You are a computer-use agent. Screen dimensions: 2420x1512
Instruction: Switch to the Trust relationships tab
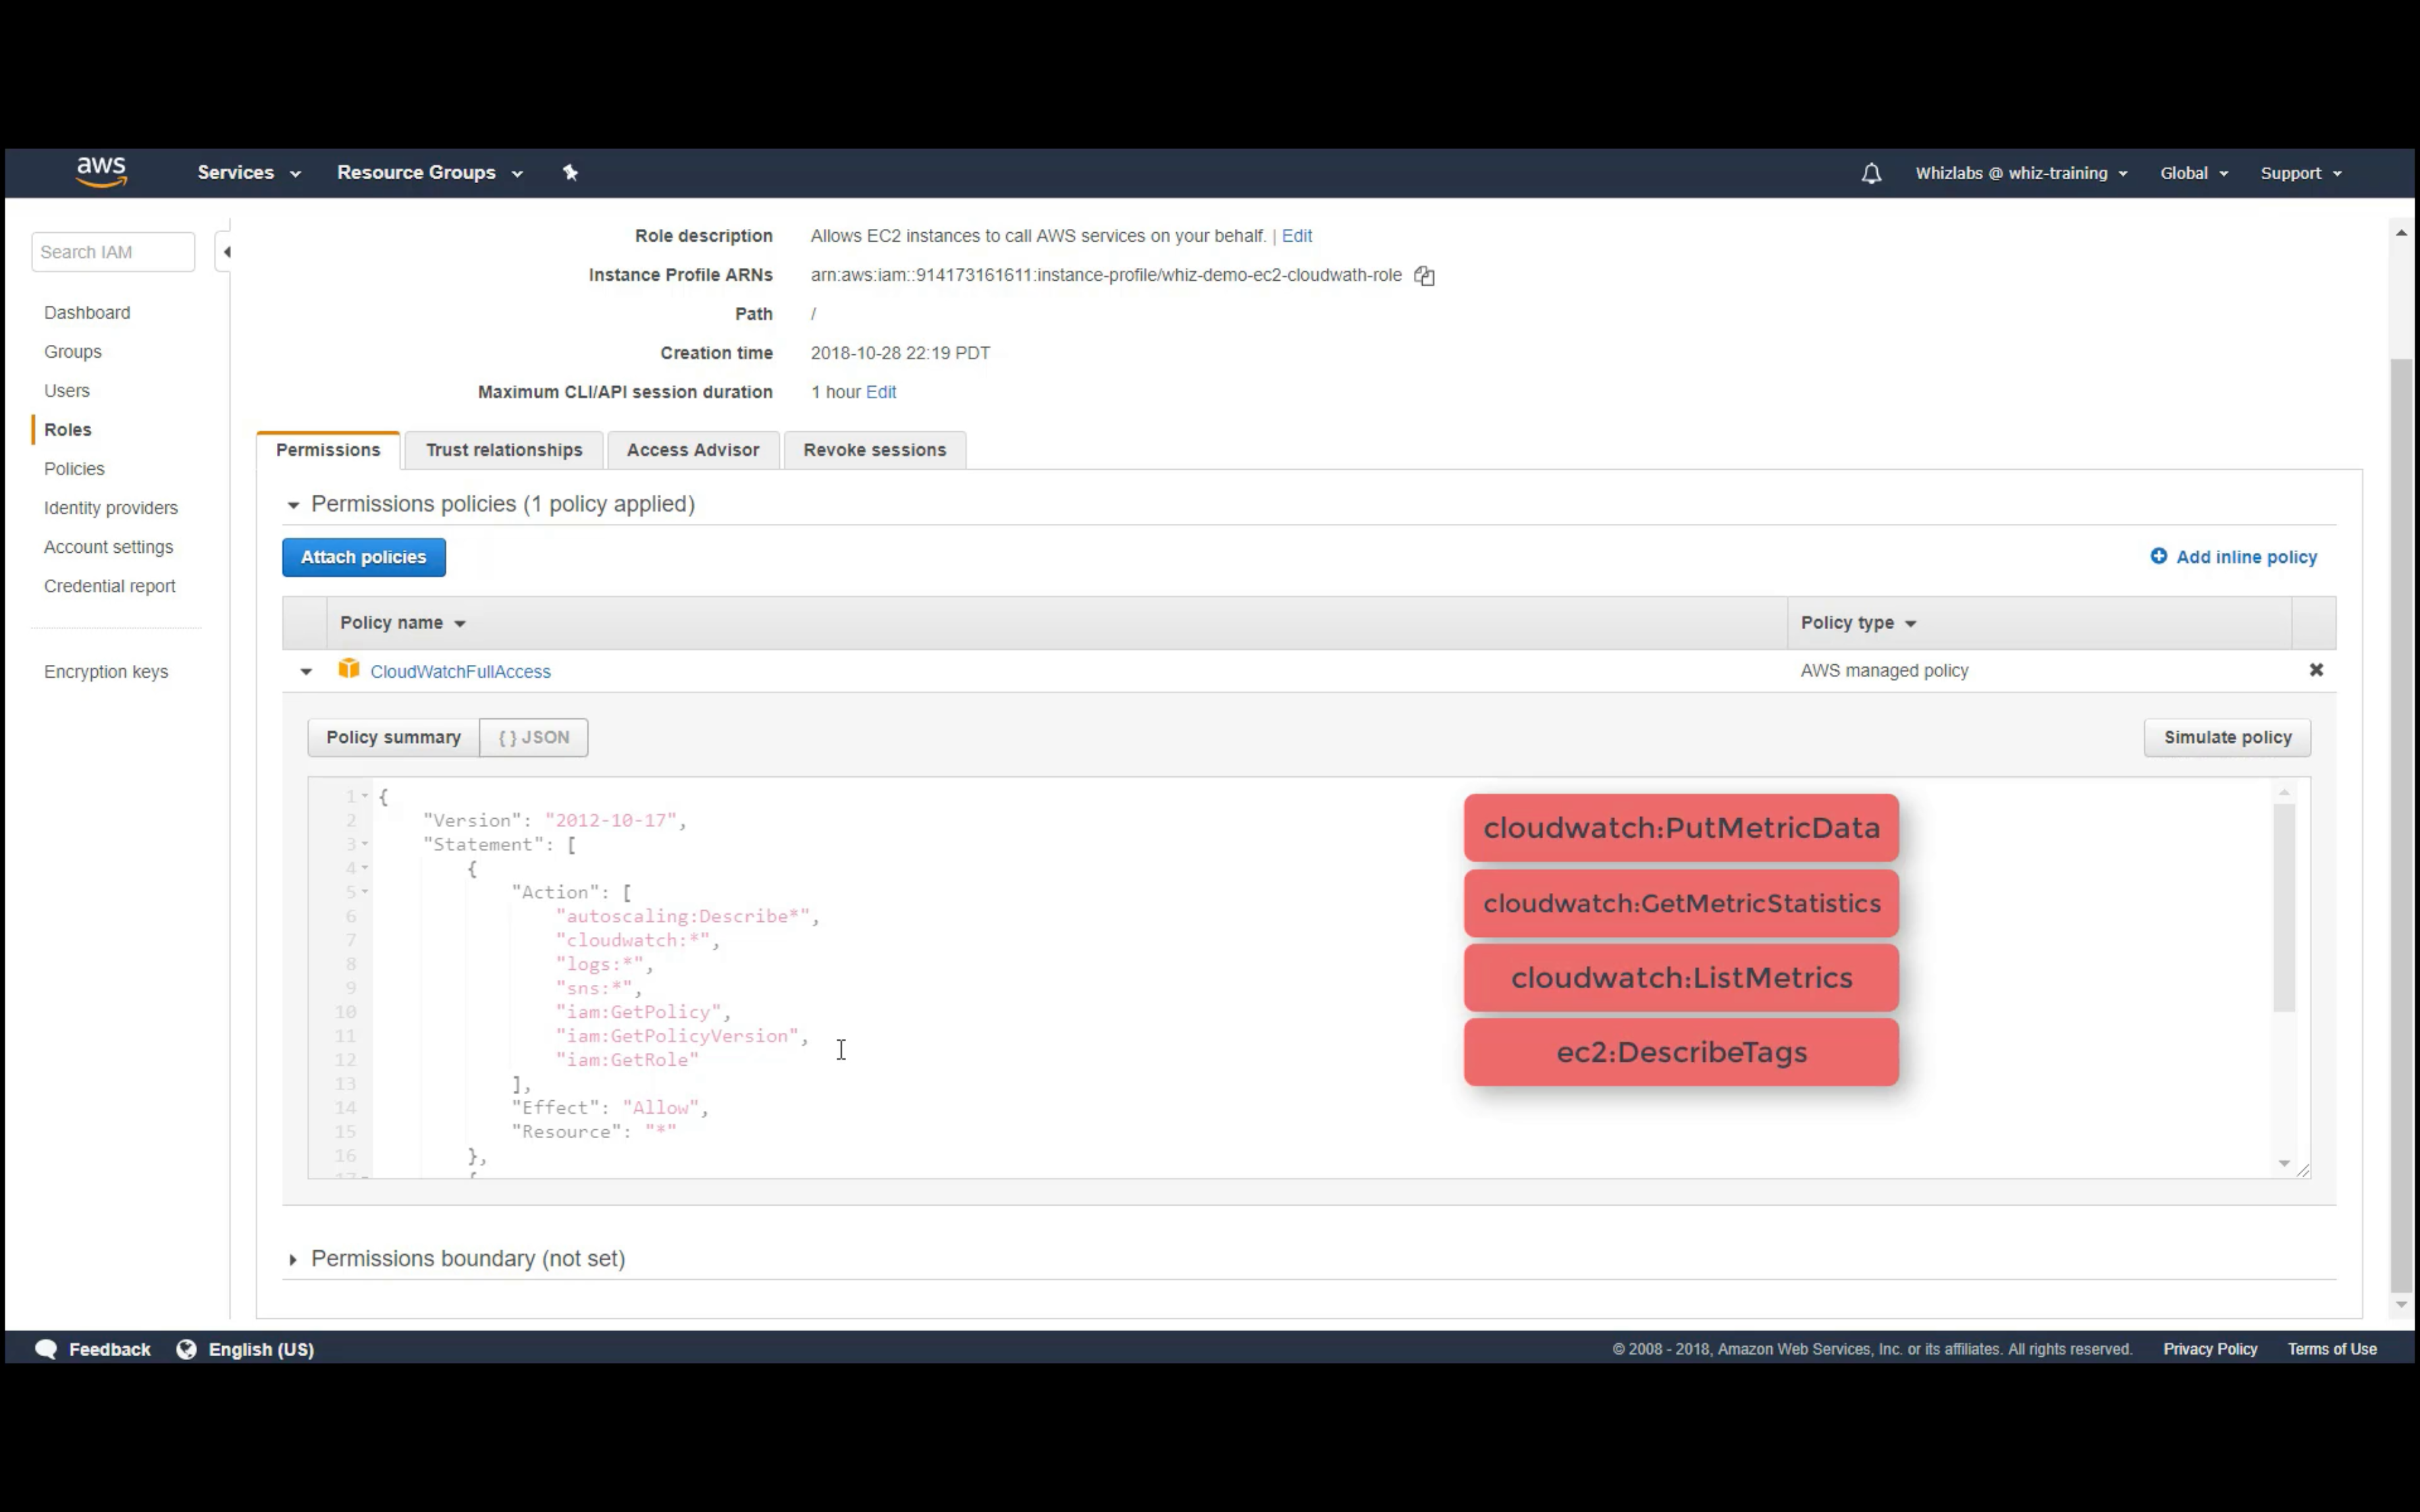click(504, 450)
